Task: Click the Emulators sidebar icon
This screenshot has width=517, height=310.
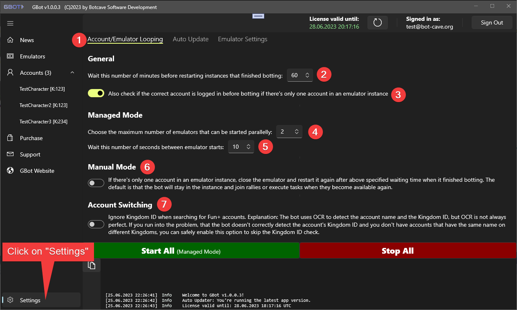Action: 11,56
